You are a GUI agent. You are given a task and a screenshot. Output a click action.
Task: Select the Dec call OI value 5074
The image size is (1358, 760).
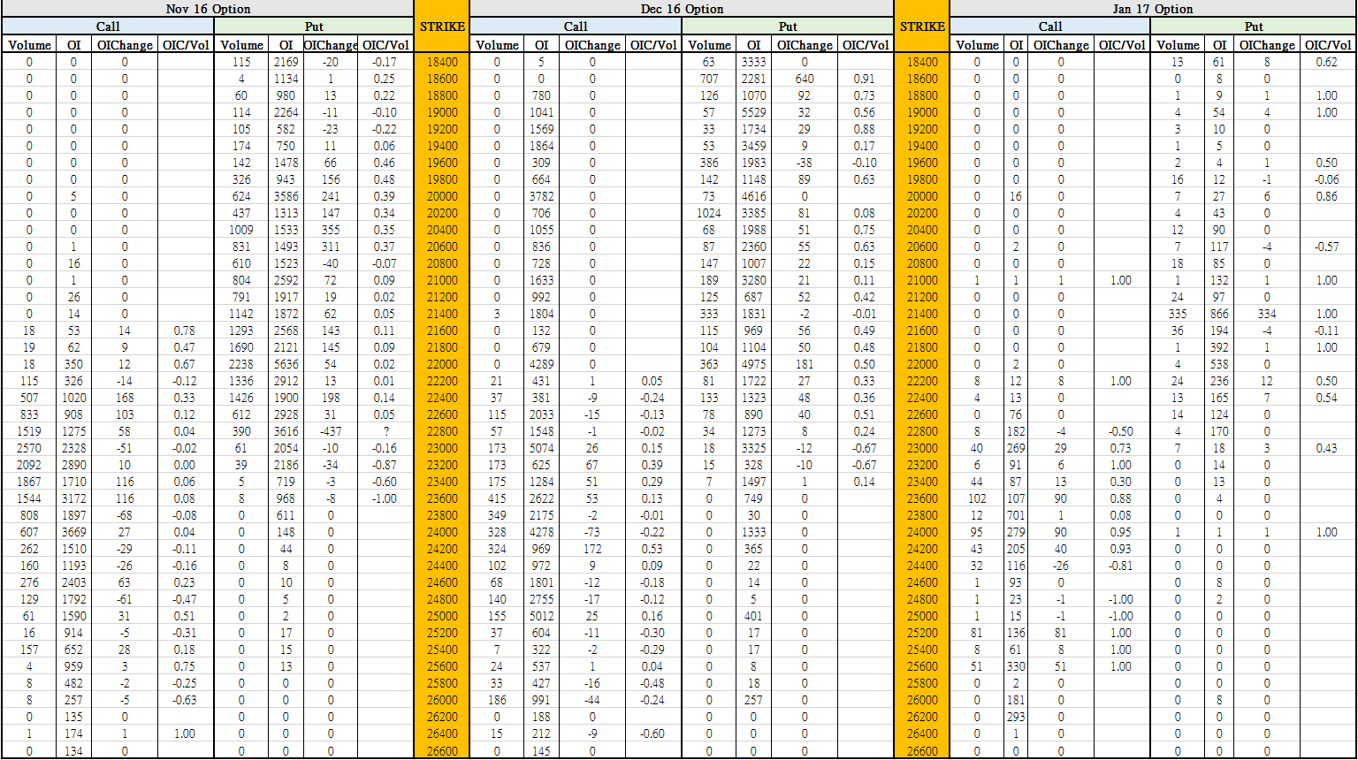pyautogui.click(x=541, y=448)
